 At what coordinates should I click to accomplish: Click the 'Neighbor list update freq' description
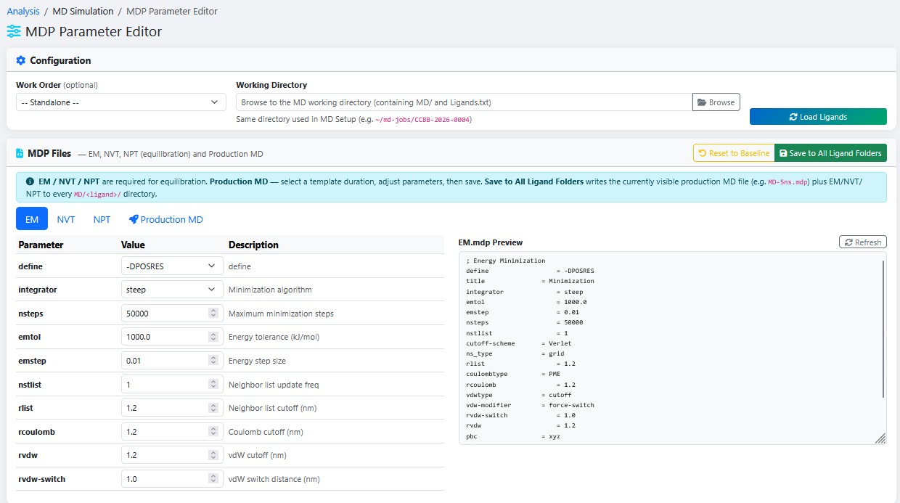click(x=274, y=385)
